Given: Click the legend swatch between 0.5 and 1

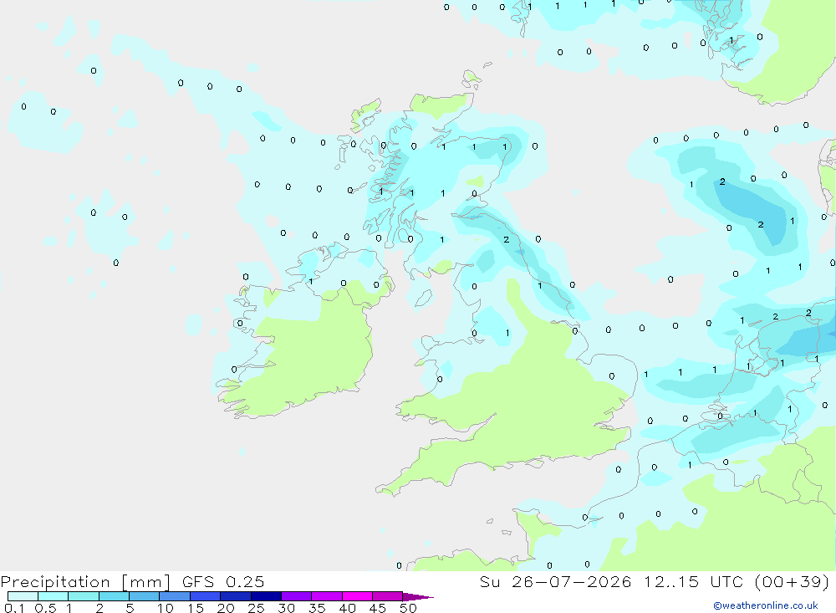Looking at the screenshot, I should [54, 596].
